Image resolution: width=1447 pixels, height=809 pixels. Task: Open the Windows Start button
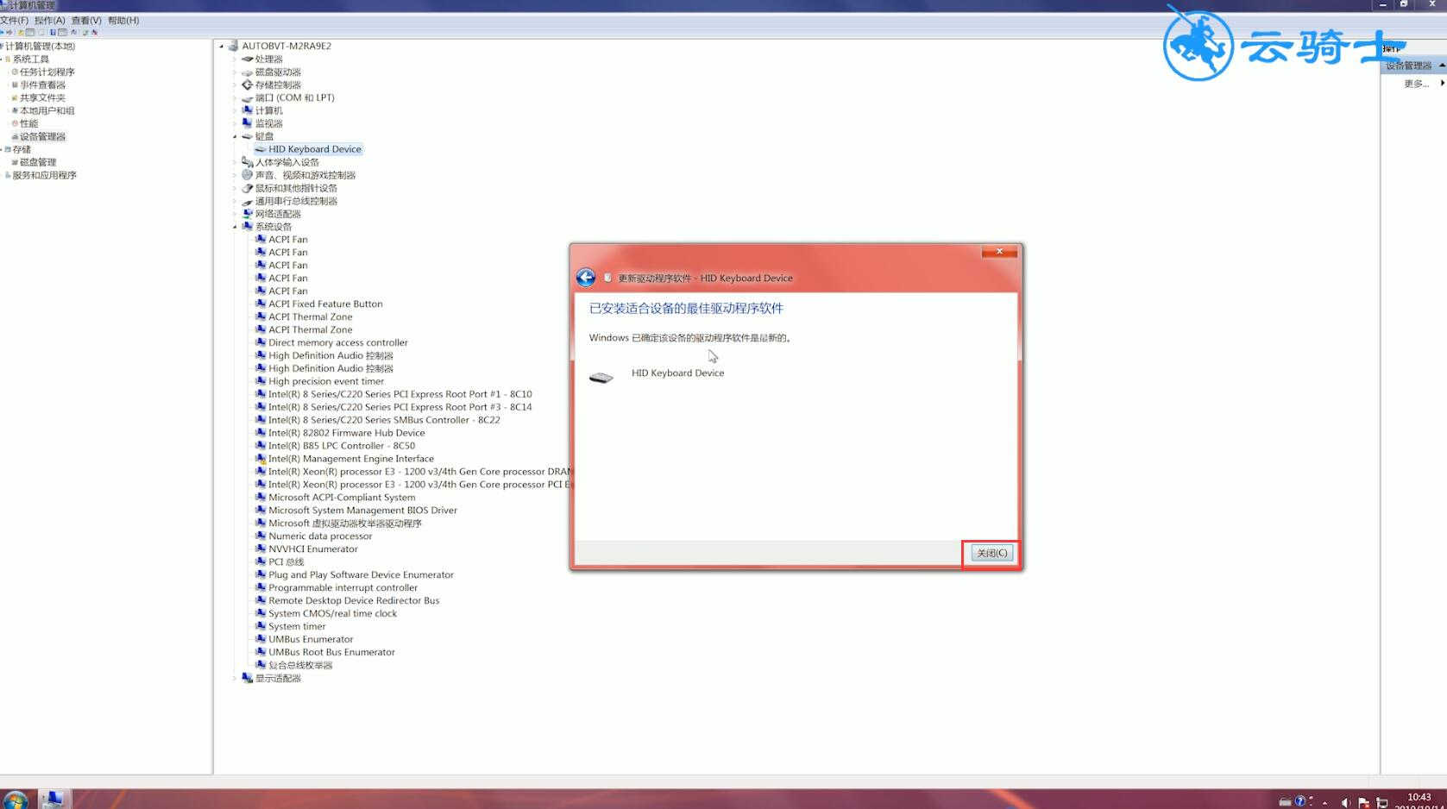[16, 800]
